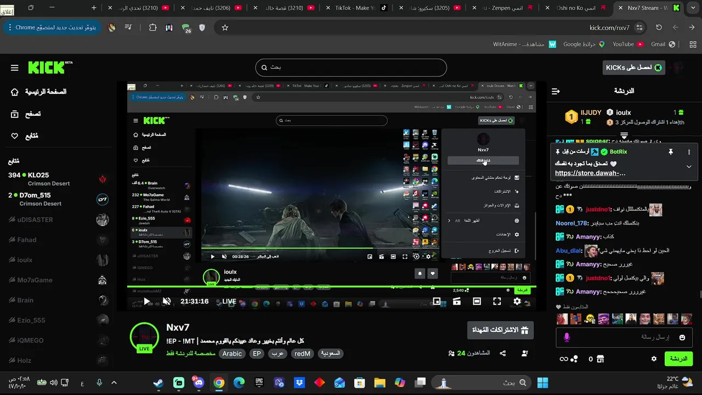Click the الاشتراكات المُهداة gift subs button
Image resolution: width=702 pixels, height=395 pixels.
click(x=500, y=330)
